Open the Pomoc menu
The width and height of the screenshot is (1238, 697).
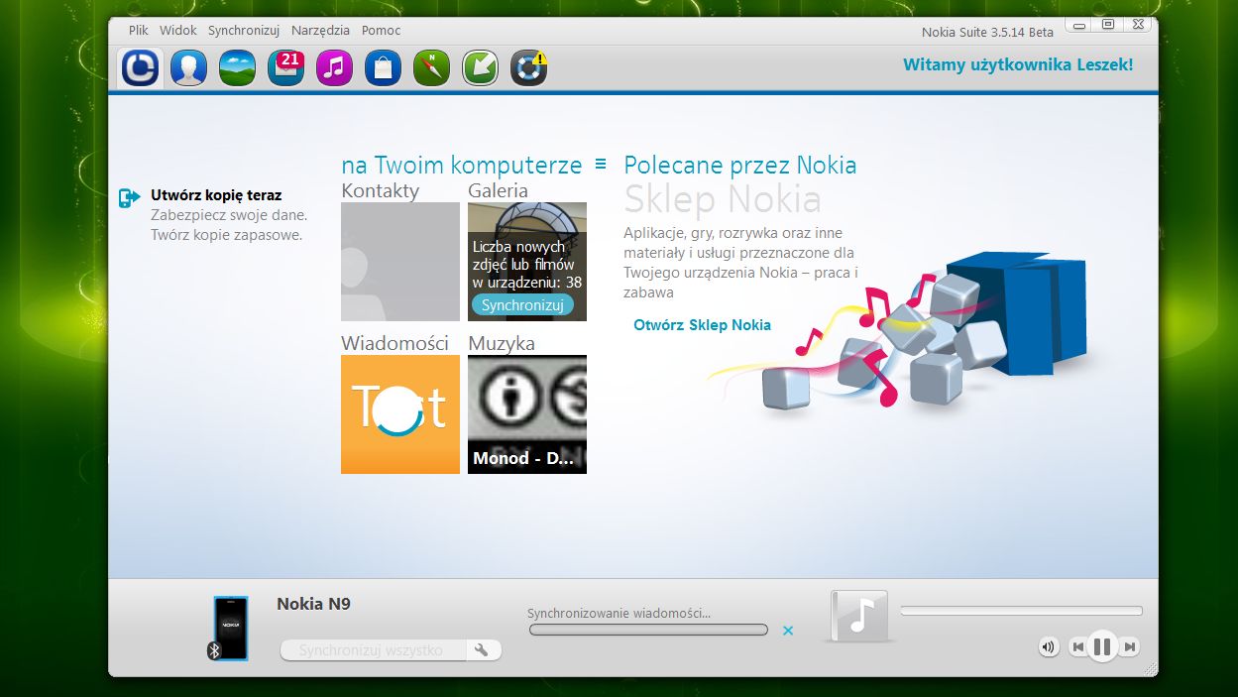pos(382,31)
